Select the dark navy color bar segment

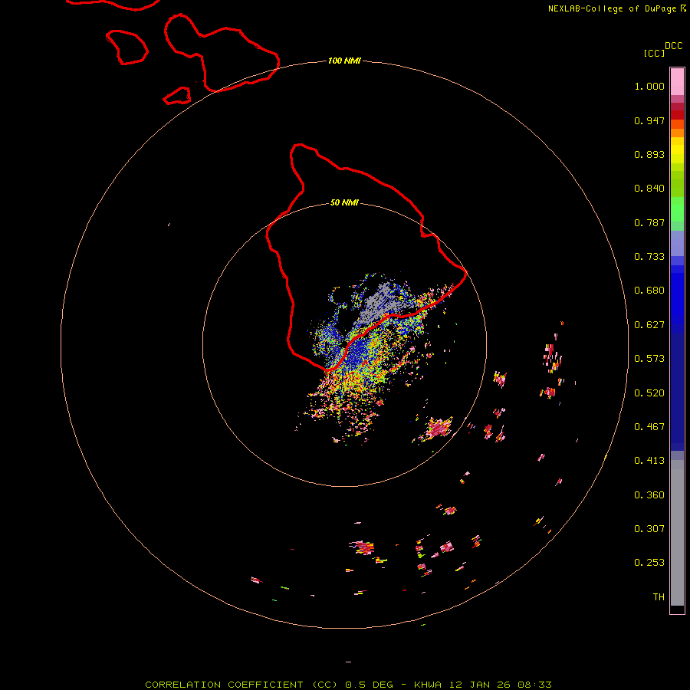[677, 388]
